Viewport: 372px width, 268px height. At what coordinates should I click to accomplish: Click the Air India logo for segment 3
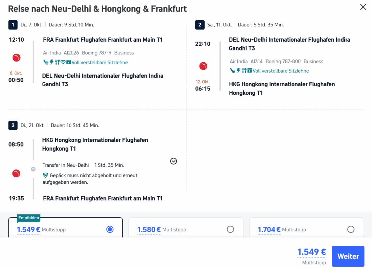[16, 174]
